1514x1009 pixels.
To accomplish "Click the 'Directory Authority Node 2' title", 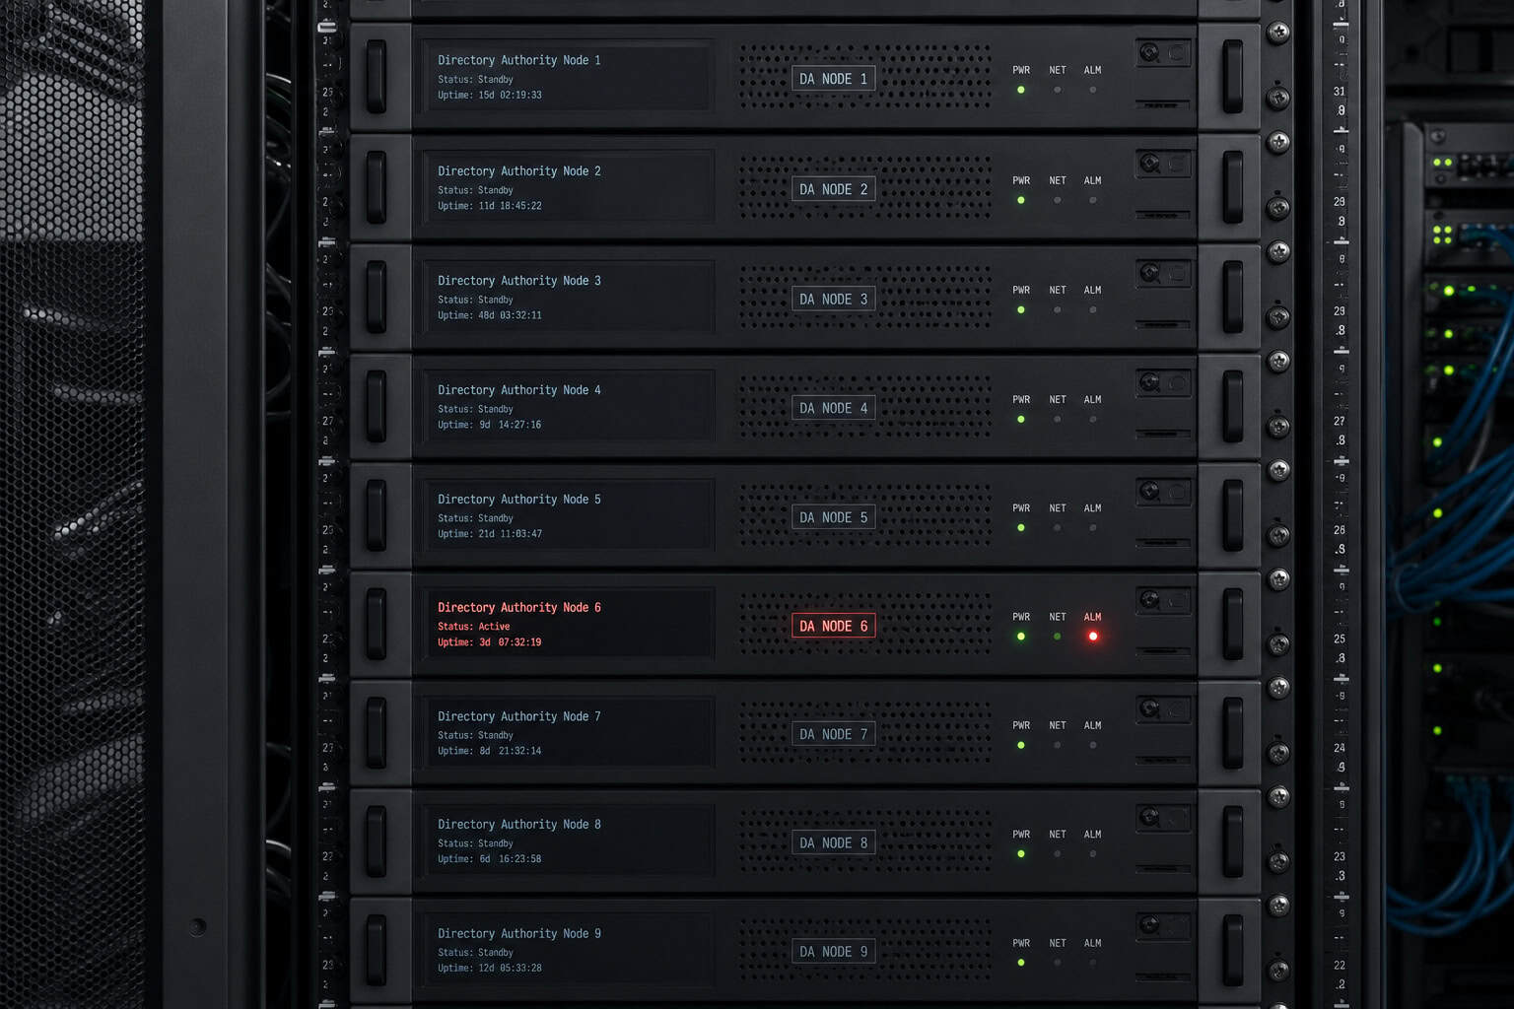I will pyautogui.click(x=519, y=171).
